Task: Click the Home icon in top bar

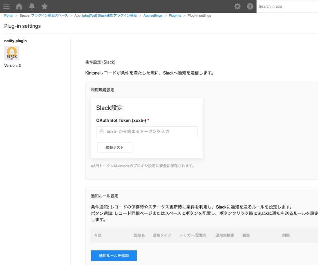Action: [19, 6]
